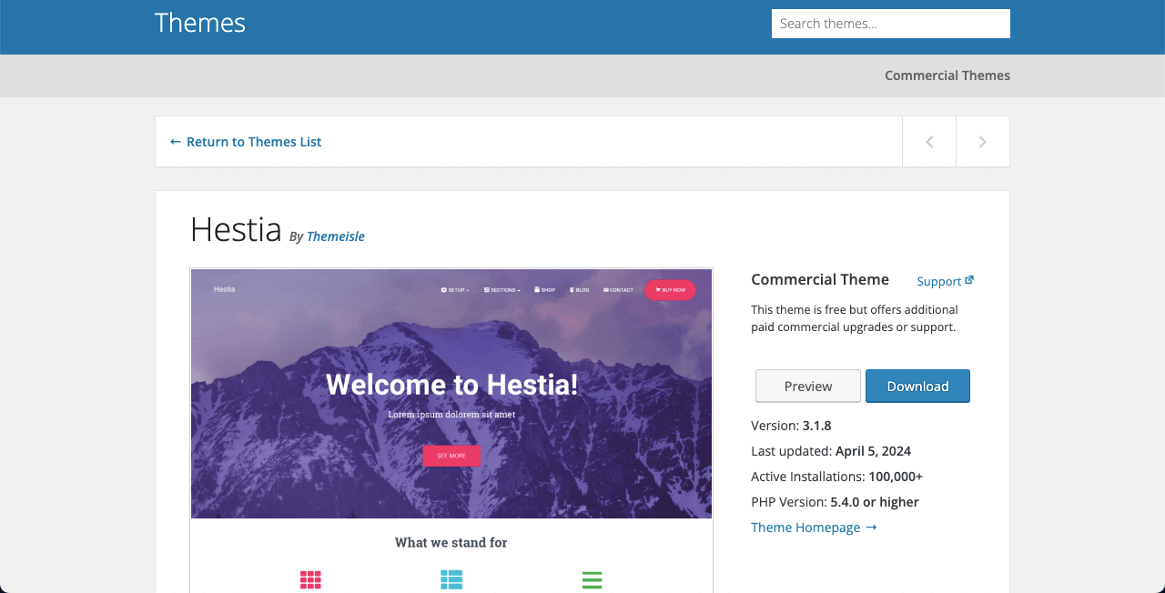The image size is (1165, 593).
Task: Open the Support link
Action: (x=946, y=281)
